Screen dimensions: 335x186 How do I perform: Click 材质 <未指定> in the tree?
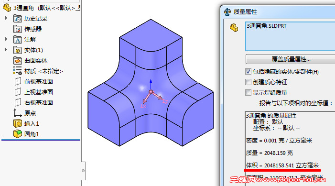(x=43, y=71)
